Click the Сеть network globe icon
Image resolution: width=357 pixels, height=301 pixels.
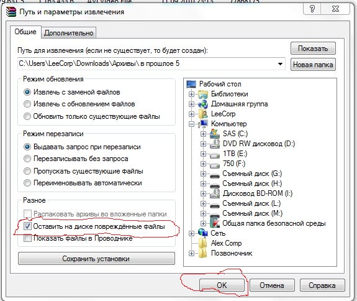pyautogui.click(x=203, y=233)
